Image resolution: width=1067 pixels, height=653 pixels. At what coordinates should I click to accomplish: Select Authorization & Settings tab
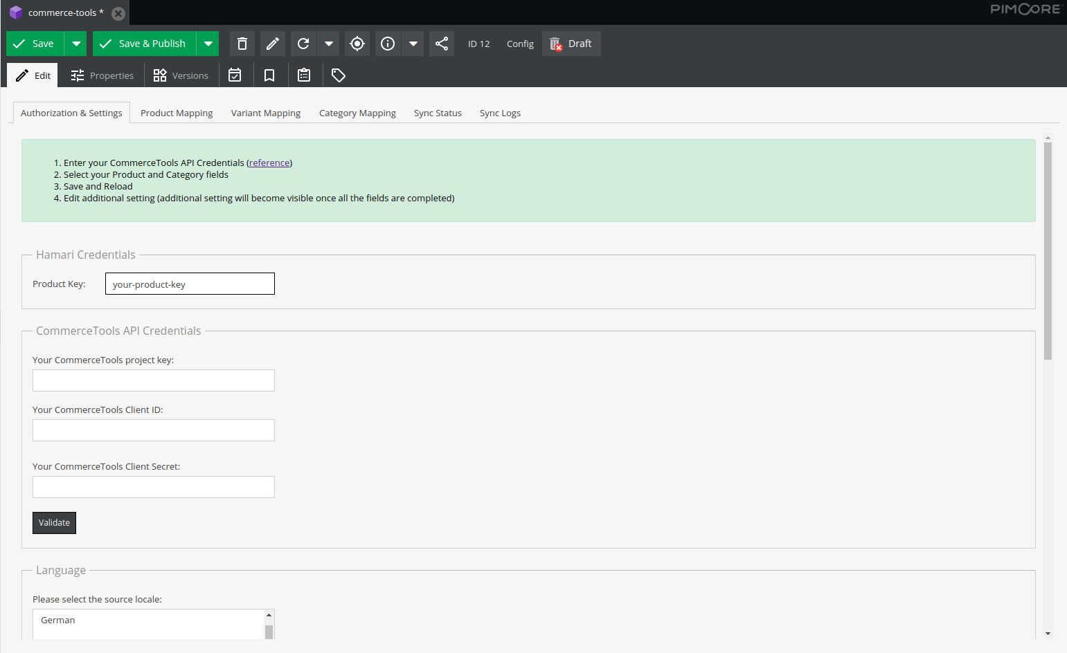[71, 113]
